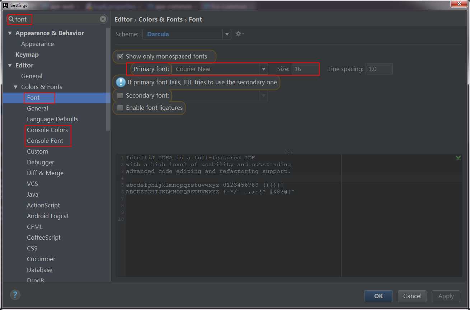Collapse the Appearance & Behavior section
This screenshot has height=310, width=470.
tap(10, 33)
